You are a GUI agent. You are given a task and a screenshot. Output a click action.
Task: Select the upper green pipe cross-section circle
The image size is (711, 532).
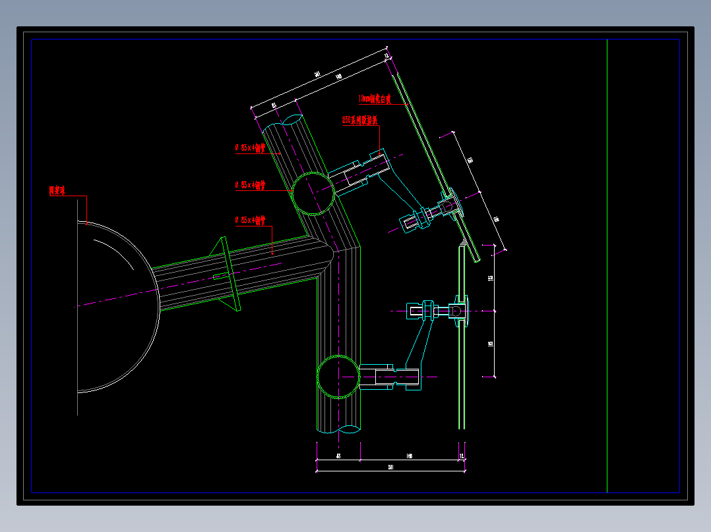(313, 194)
